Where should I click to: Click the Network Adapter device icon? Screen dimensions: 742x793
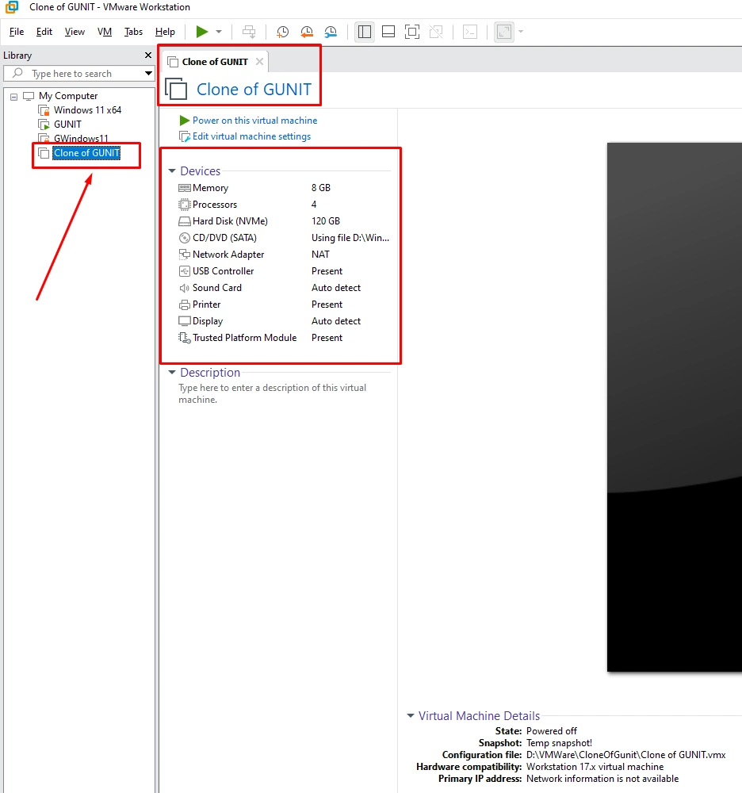[x=185, y=255]
